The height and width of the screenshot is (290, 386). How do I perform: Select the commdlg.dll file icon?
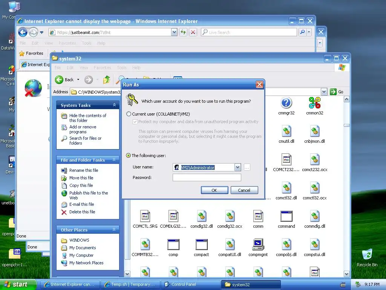point(315,216)
